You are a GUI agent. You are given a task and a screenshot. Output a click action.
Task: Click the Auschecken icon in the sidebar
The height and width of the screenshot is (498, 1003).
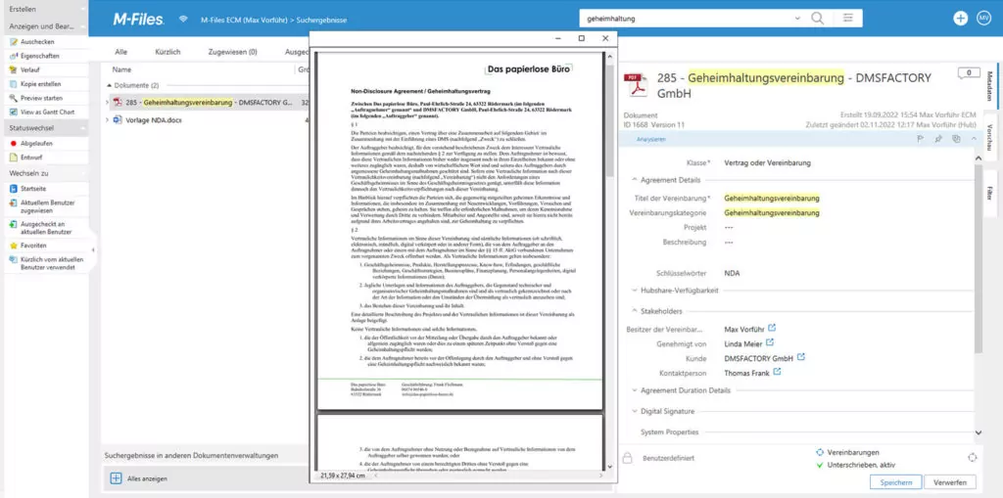click(x=14, y=41)
